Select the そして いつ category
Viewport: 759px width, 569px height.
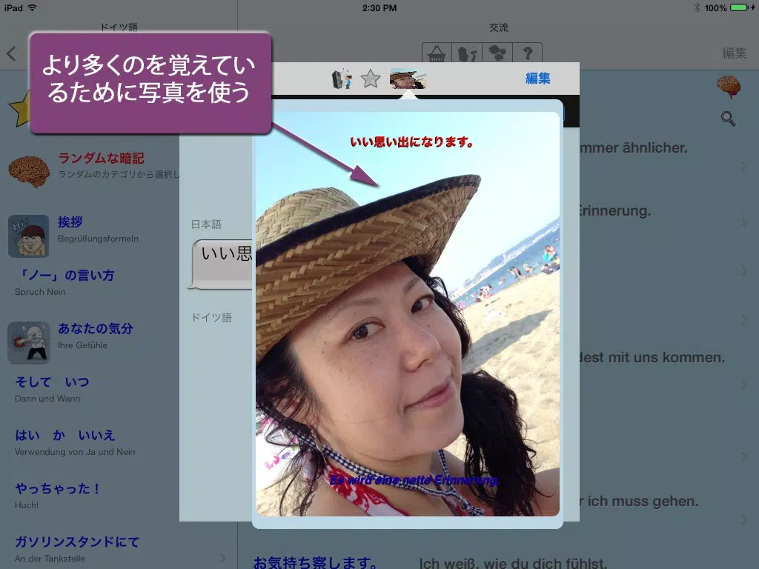pos(52,382)
